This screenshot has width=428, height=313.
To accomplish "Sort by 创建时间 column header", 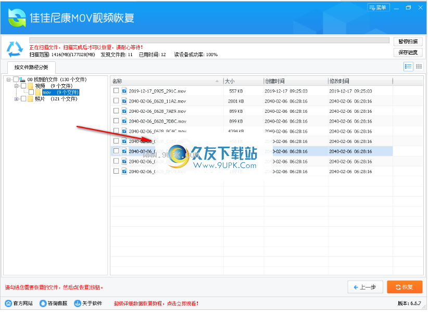I will pyautogui.click(x=296, y=81).
